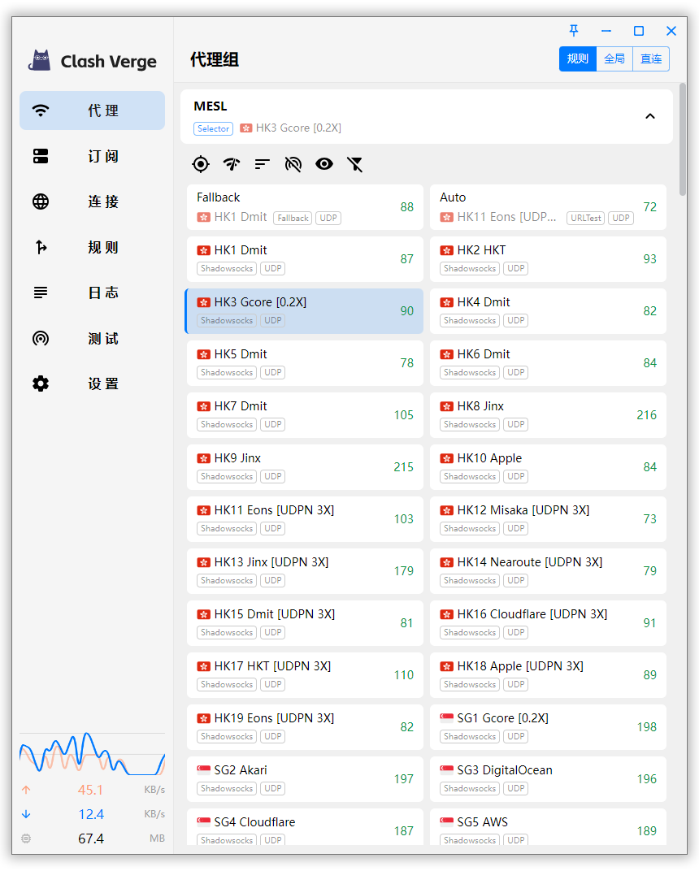
Task: Click the upload arrow traffic icon
Action: pos(26,790)
